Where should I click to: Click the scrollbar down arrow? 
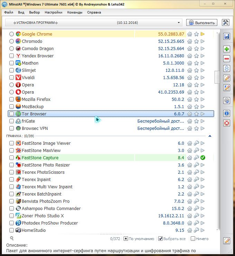pyautogui.click(x=217, y=230)
